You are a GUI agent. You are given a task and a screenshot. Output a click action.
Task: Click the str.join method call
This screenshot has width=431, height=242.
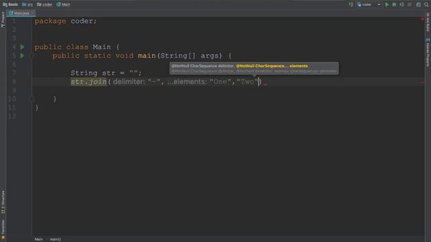point(88,81)
